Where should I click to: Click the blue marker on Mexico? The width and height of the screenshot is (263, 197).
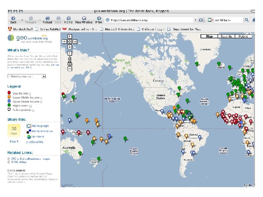[162, 111]
